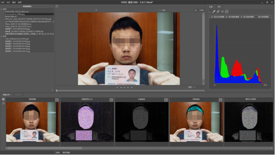
Task: Jump to first frame
Action: tap(117, 87)
